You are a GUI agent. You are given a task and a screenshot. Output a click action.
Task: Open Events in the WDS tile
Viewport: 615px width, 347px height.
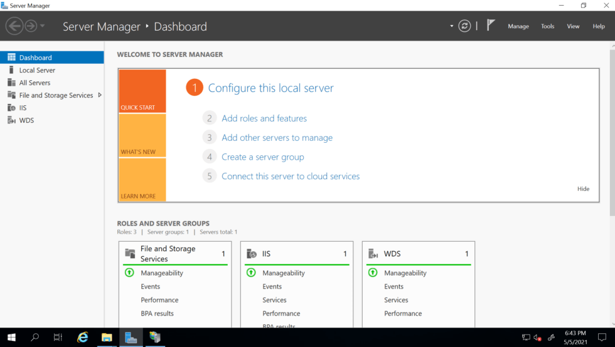point(393,286)
